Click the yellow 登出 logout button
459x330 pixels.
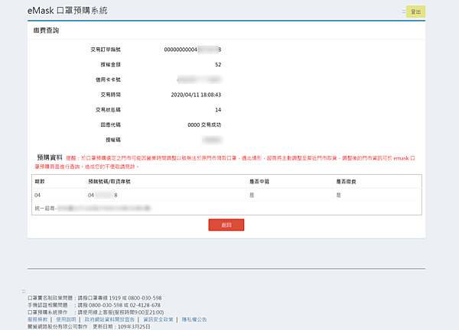[x=415, y=11]
